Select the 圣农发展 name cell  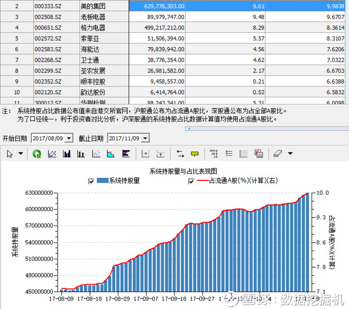coord(104,70)
